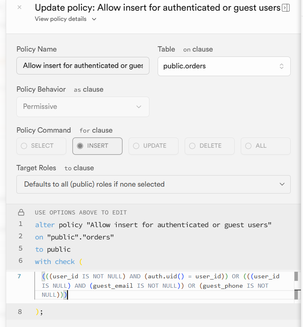
Task: Select the INSERT policy command
Action: click(97, 146)
